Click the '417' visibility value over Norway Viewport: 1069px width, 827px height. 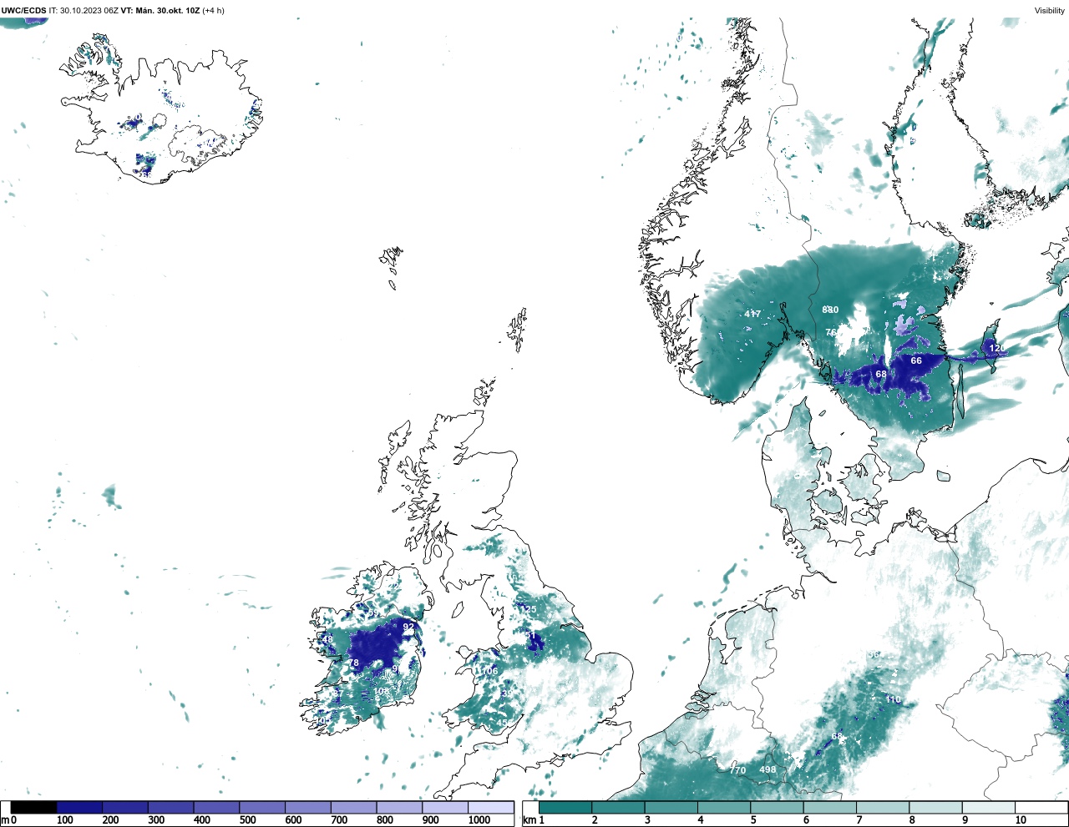[x=752, y=314]
